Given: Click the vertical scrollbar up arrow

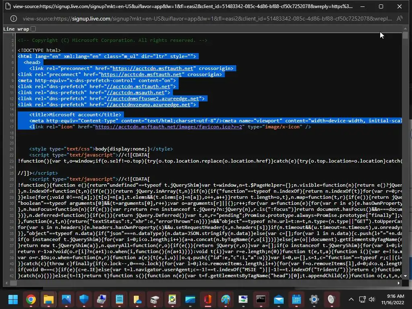Looking at the screenshot, I should pos(405,29).
